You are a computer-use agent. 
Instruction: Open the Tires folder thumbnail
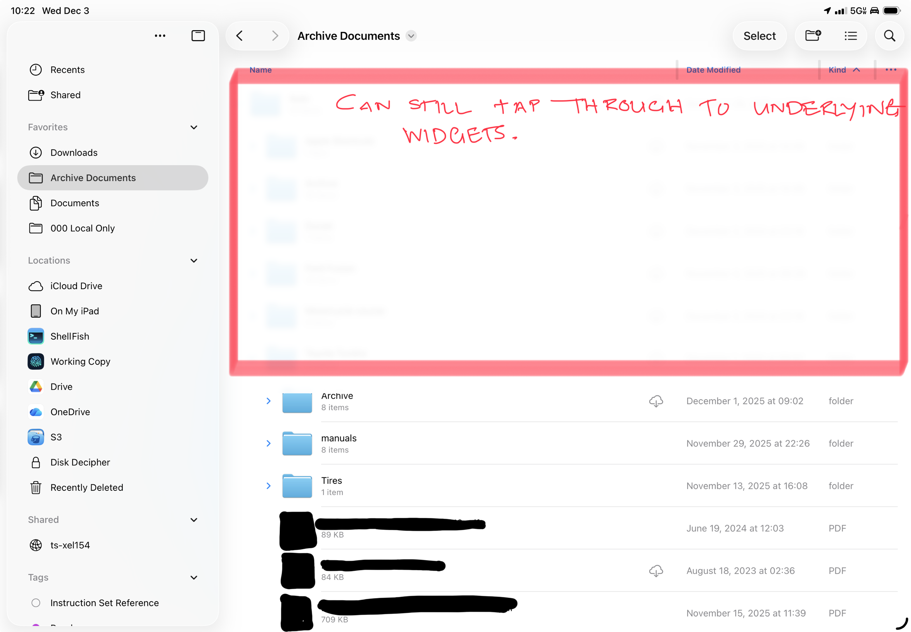[297, 485]
